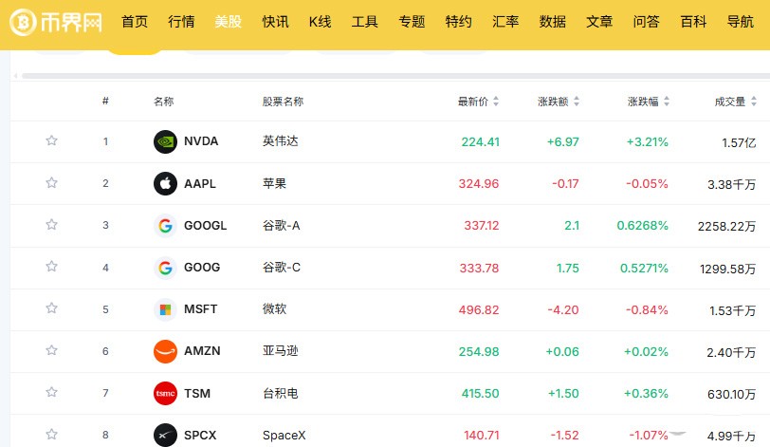Click the 苹果 stock name
Image resolution: width=770 pixels, height=447 pixels.
pos(274,184)
